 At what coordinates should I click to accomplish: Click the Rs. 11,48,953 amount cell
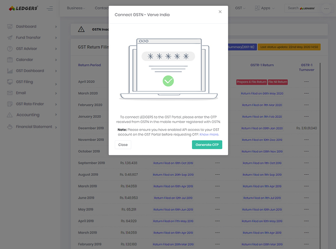point(129,198)
